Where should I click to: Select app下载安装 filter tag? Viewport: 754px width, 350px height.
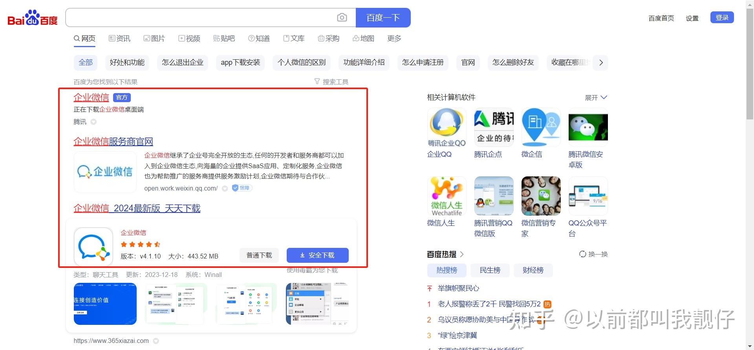(x=240, y=62)
